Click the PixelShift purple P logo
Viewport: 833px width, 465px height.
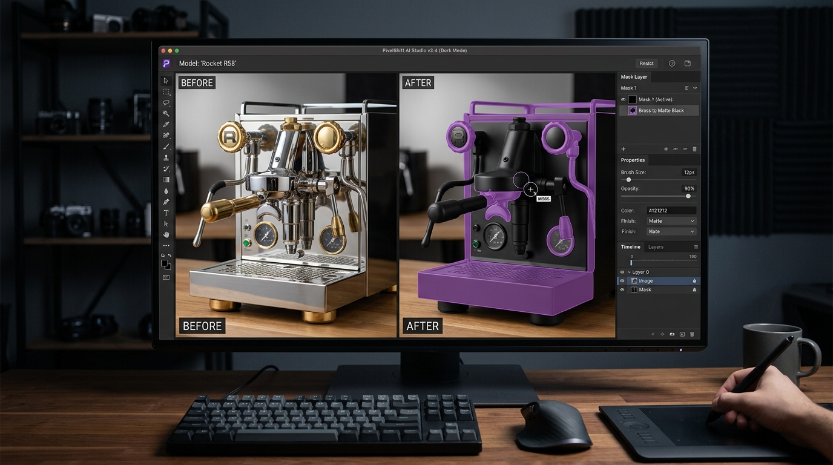pos(166,63)
